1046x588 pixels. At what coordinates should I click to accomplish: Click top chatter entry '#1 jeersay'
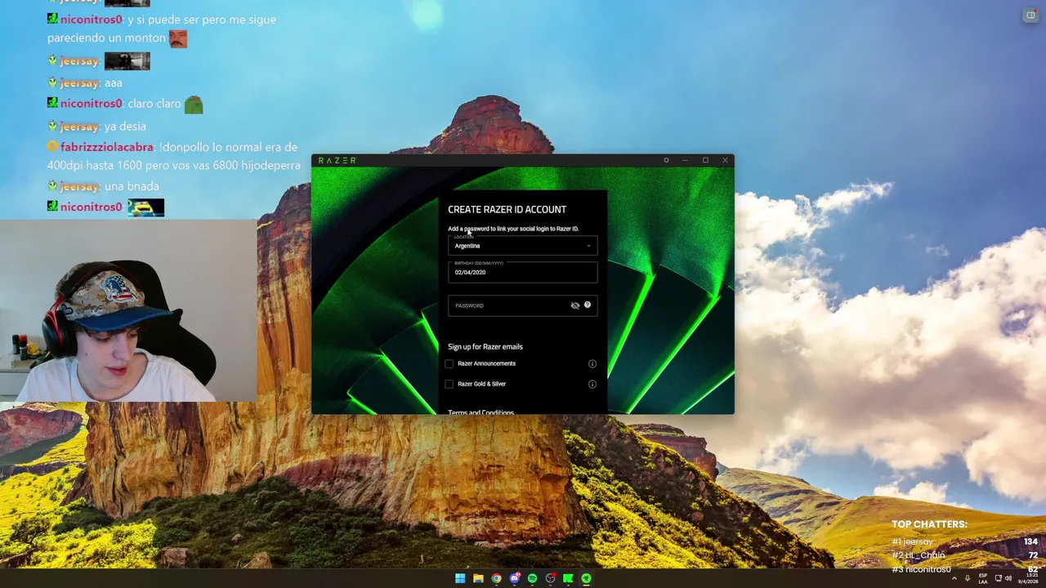[912, 541]
